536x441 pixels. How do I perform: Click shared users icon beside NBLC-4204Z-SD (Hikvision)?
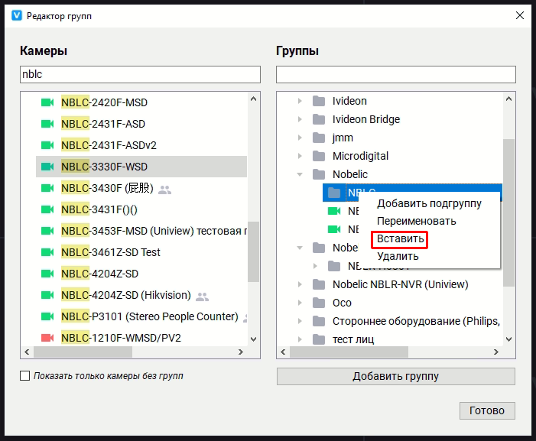point(202,297)
